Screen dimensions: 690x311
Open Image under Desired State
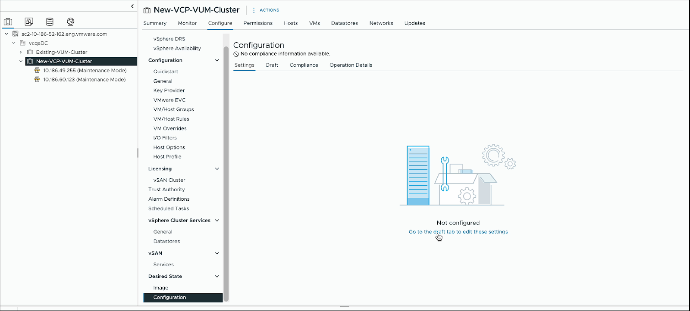click(x=161, y=288)
